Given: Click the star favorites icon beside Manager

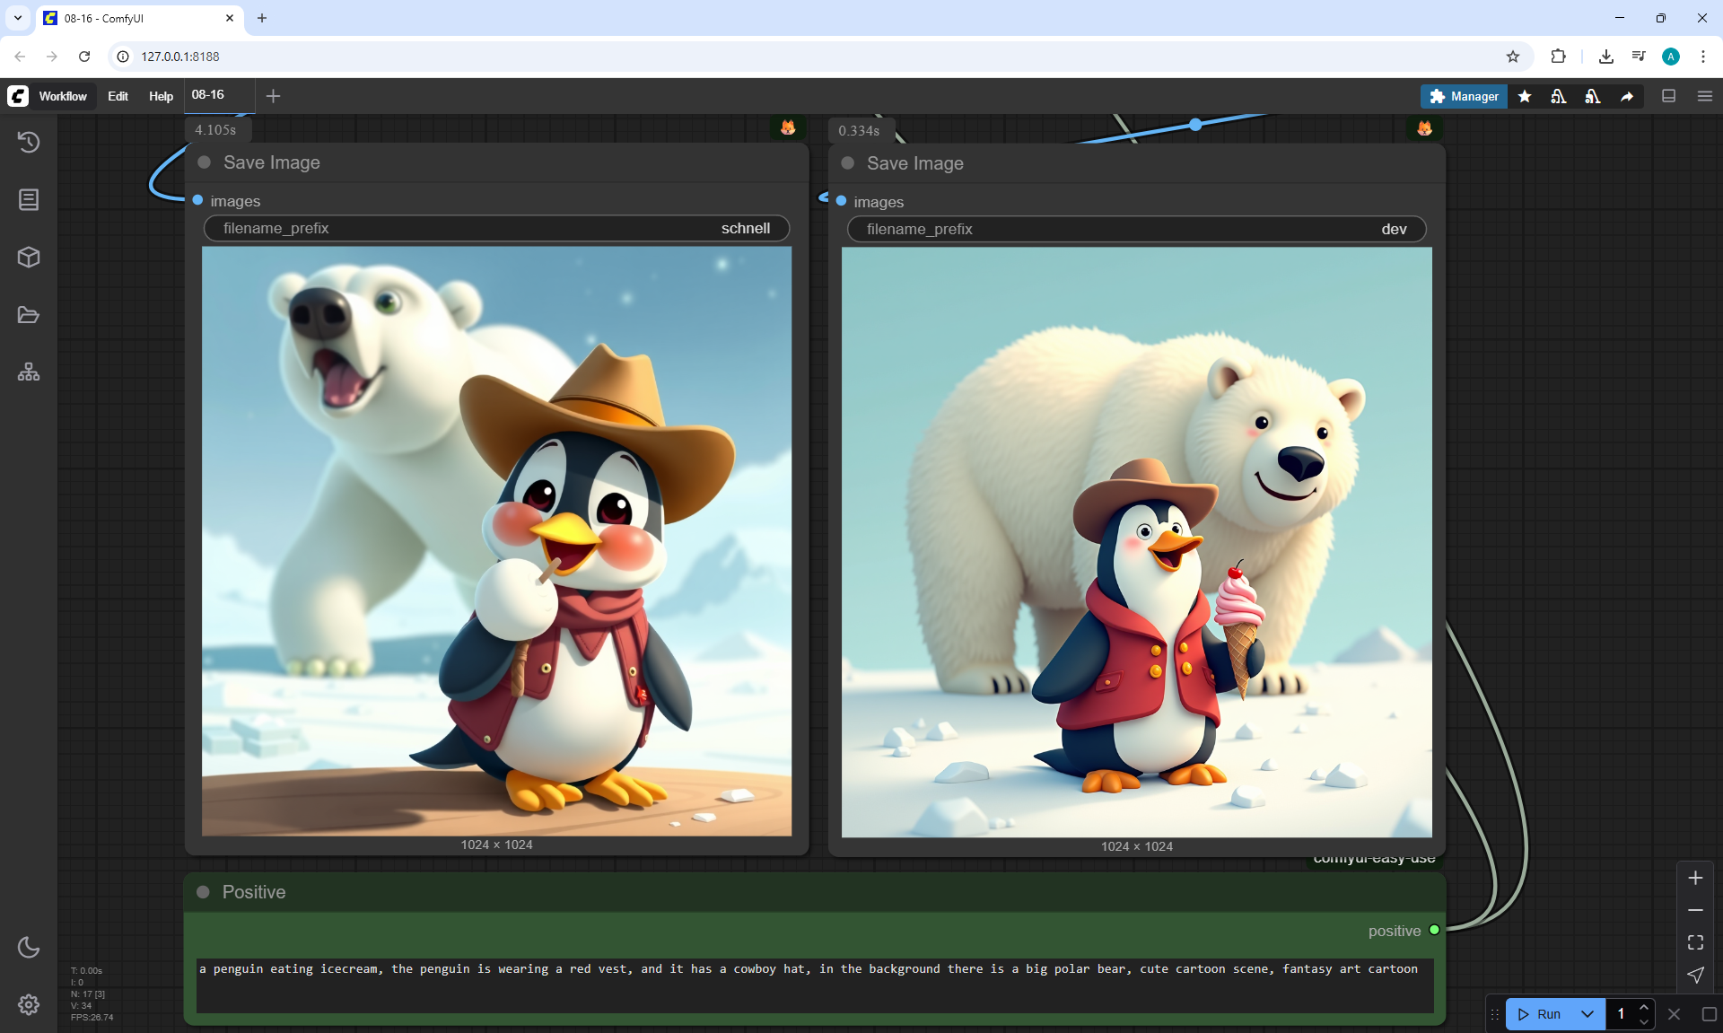Looking at the screenshot, I should coord(1525,96).
